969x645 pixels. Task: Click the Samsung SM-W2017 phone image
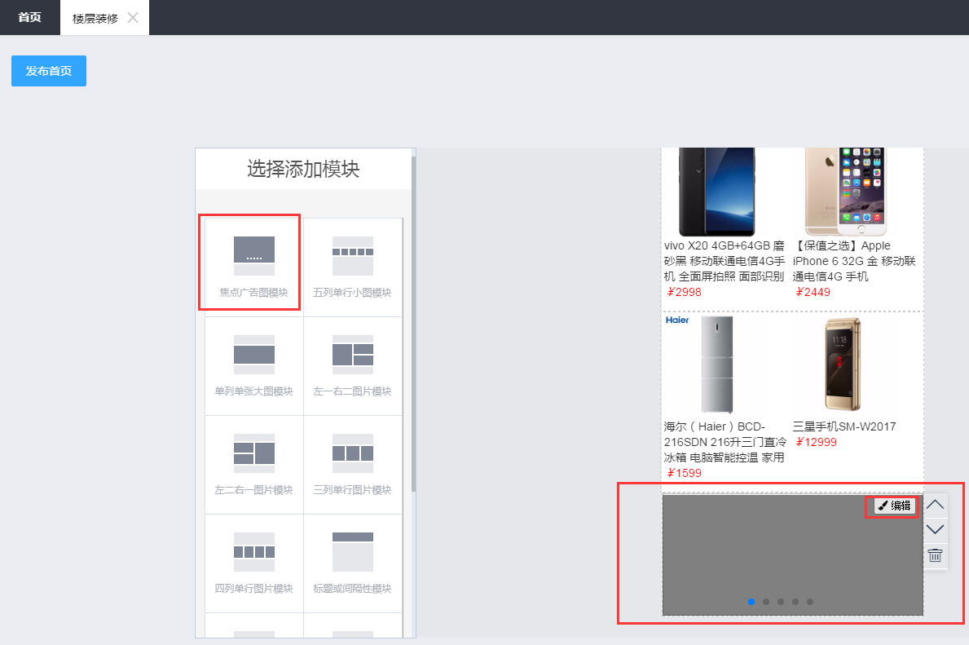844,364
